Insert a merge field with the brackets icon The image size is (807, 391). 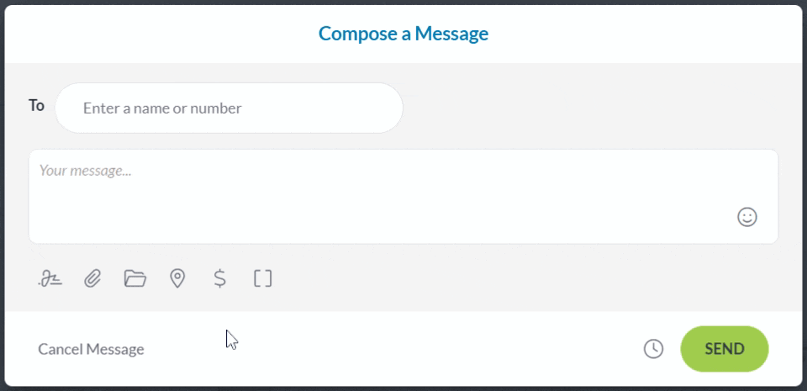tap(263, 278)
